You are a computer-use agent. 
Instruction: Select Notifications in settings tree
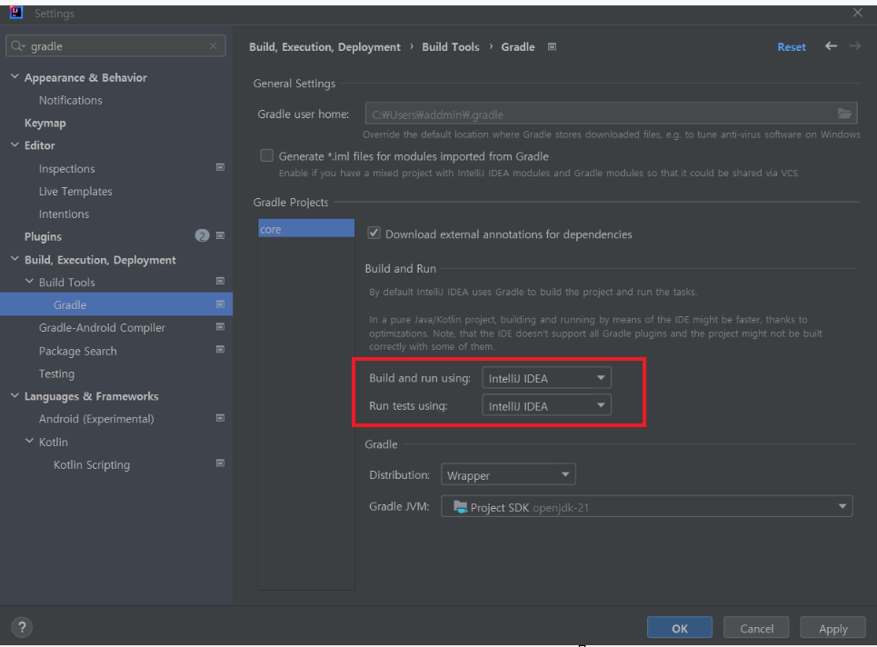[71, 100]
